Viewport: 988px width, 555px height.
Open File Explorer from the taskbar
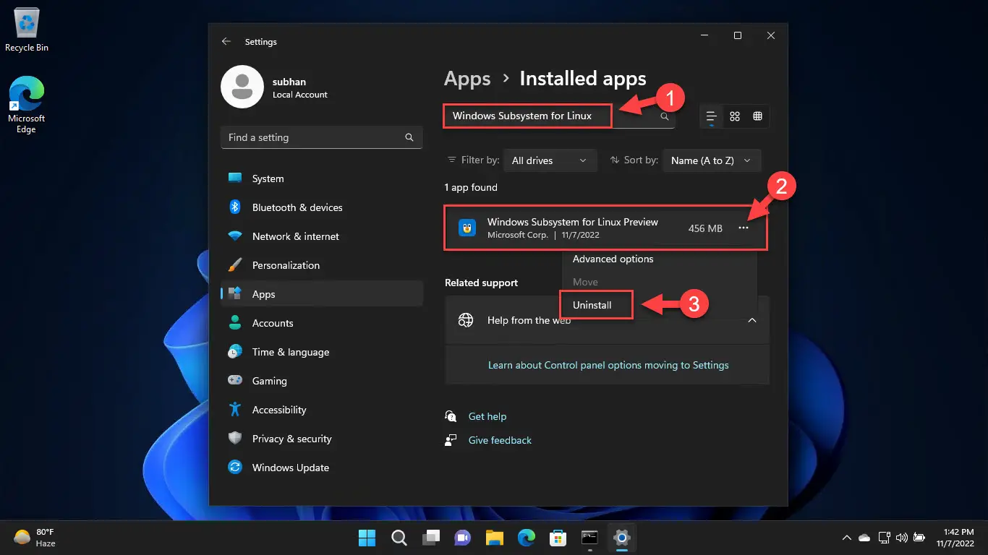point(494,538)
